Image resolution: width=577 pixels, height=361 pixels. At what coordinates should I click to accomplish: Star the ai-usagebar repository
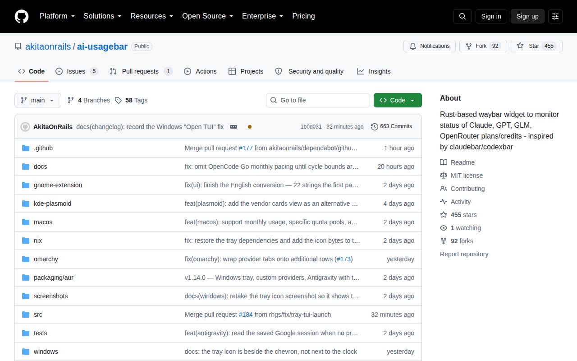pyautogui.click(x=536, y=46)
